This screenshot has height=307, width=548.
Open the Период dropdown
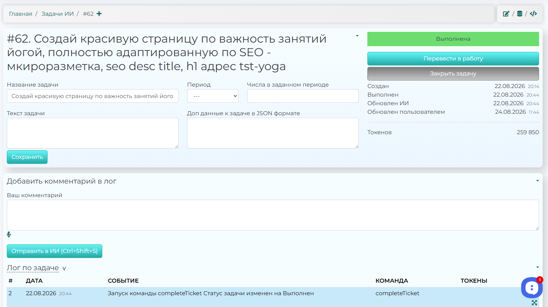click(x=213, y=96)
